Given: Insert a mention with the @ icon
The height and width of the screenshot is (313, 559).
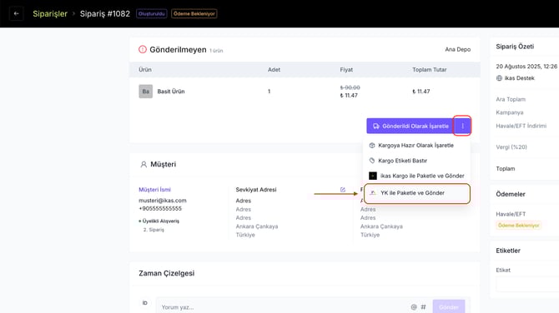Looking at the screenshot, I should [x=414, y=307].
